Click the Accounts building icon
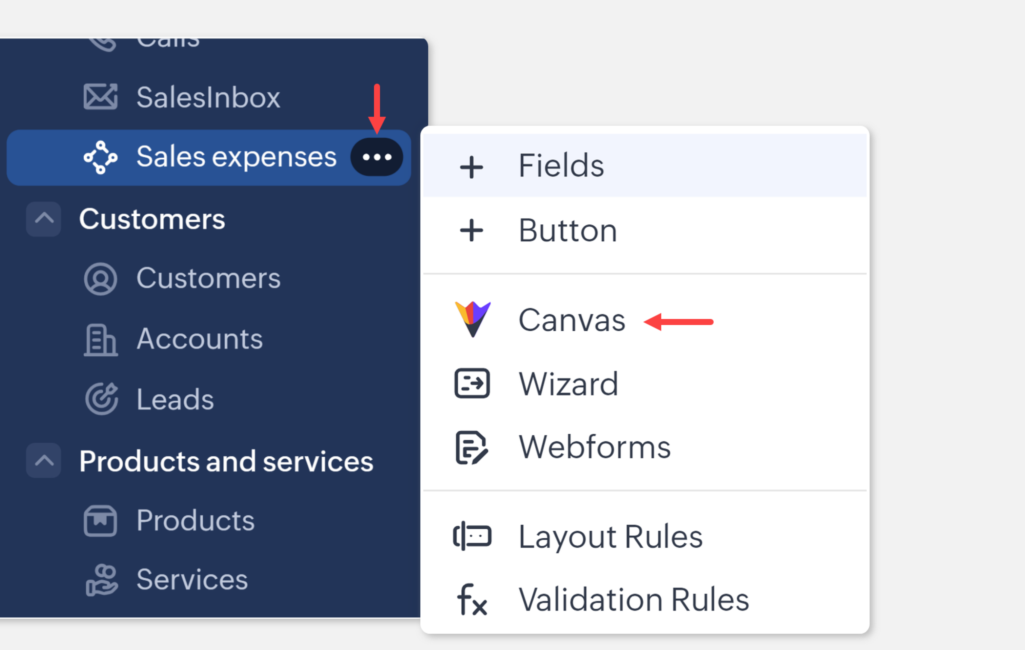1025x650 pixels. pos(101,340)
